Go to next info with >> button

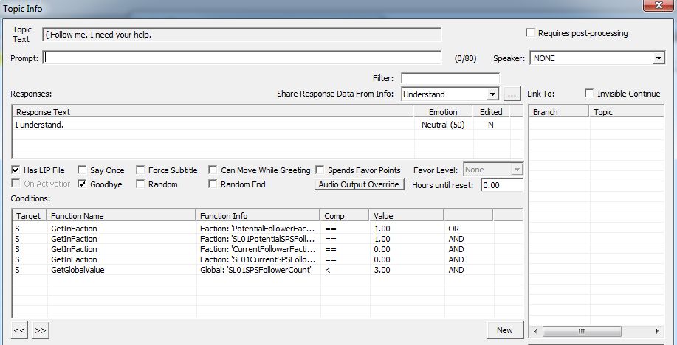pyautogui.click(x=40, y=330)
